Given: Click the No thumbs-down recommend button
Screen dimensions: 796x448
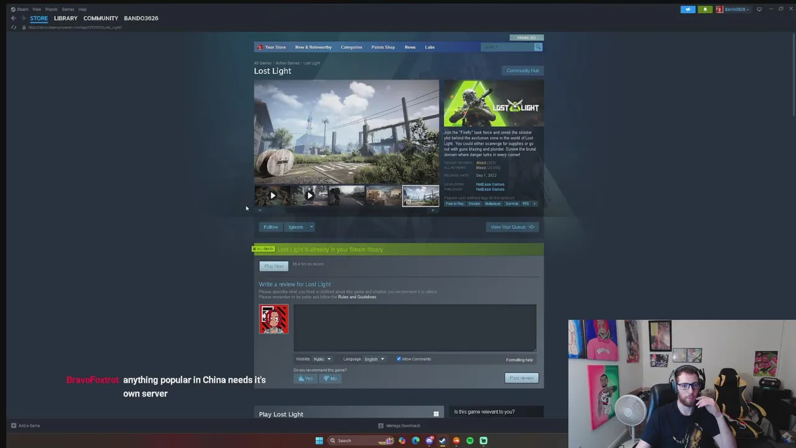Looking at the screenshot, I should click(x=330, y=378).
